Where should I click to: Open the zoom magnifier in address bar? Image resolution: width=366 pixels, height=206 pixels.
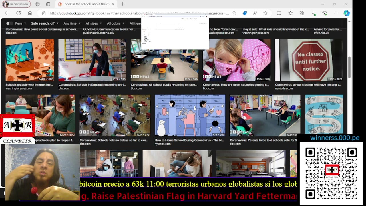[x=234, y=13]
